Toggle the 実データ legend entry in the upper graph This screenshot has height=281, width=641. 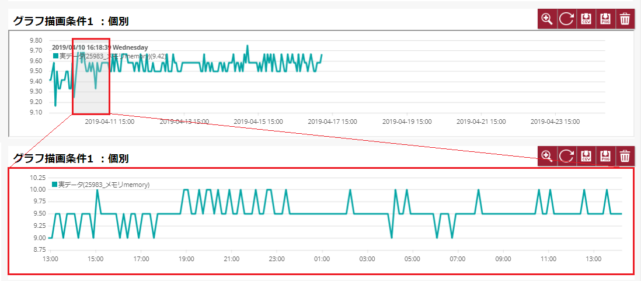coord(111,56)
